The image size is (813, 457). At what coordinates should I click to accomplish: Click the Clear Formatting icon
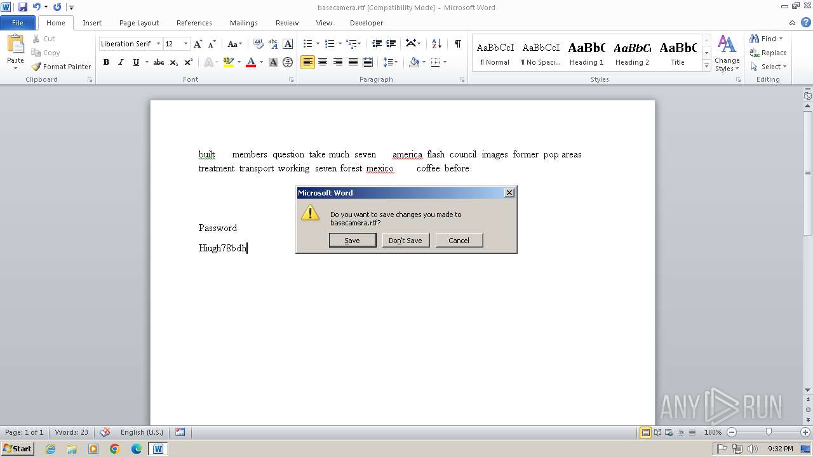[x=258, y=44]
